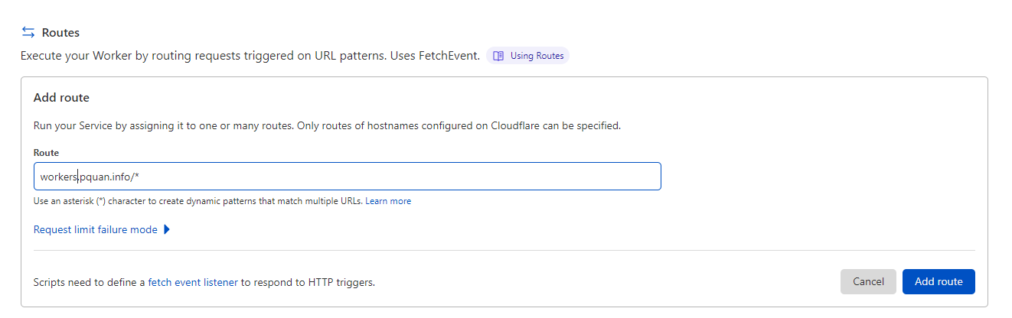This screenshot has height=318, width=1012.
Task: Click the Routes section heading
Action: coord(60,32)
